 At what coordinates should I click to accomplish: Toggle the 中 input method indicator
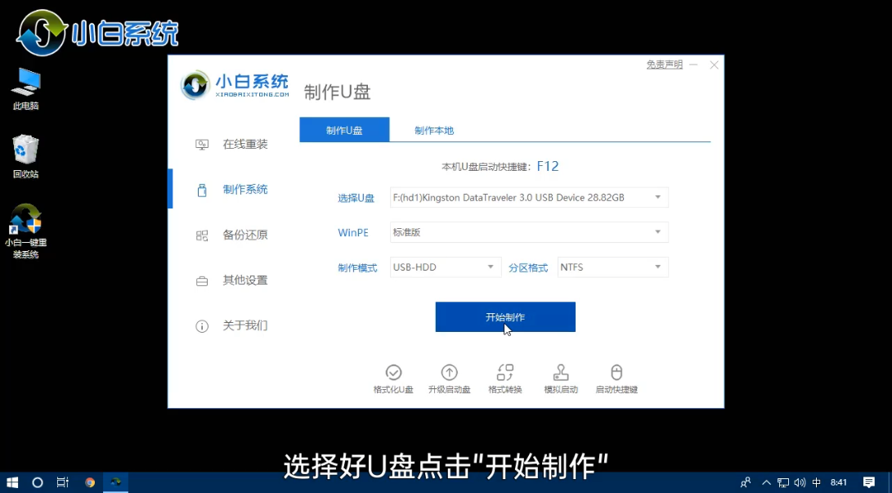pyautogui.click(x=816, y=482)
